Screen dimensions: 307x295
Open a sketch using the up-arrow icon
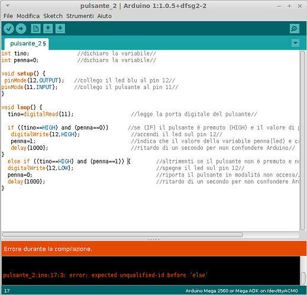pos(48,29)
